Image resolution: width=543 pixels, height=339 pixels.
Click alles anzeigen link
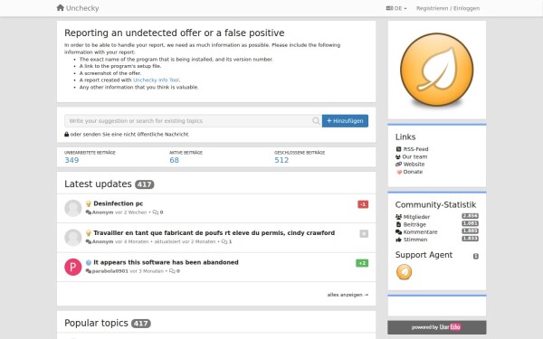coord(348,295)
